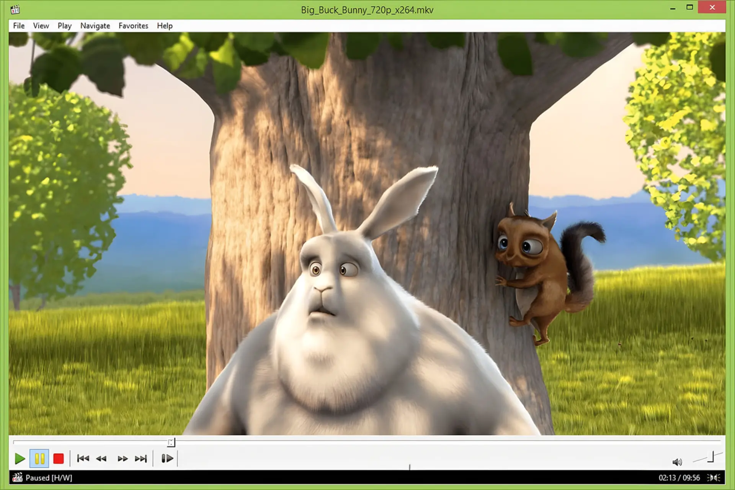This screenshot has width=735, height=490.
Task: Mute audio with the speaker icon
Action: tap(677, 462)
